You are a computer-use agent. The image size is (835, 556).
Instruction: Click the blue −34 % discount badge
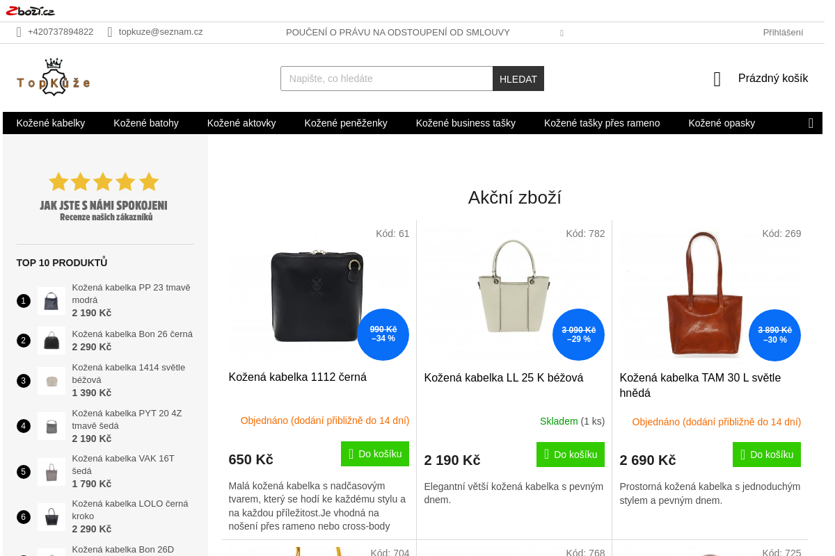pos(383,334)
